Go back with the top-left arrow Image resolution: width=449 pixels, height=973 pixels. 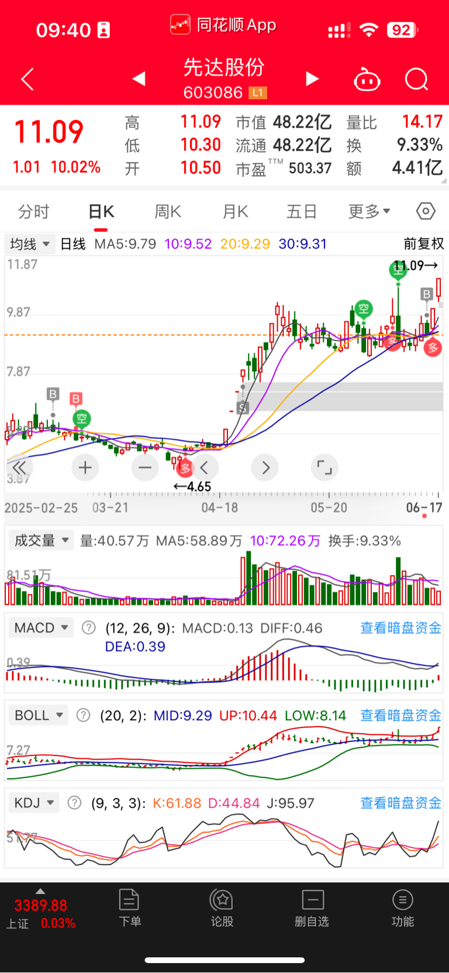point(27,79)
